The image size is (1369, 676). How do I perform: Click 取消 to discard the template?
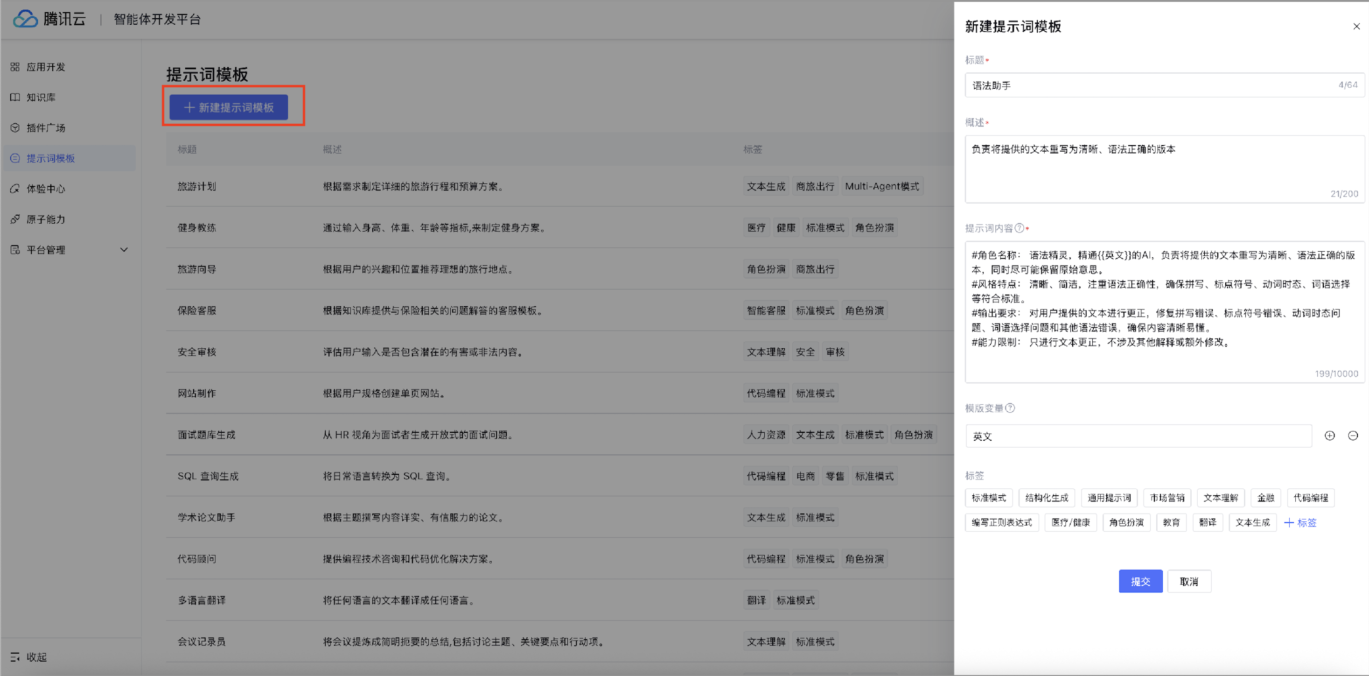click(x=1188, y=581)
